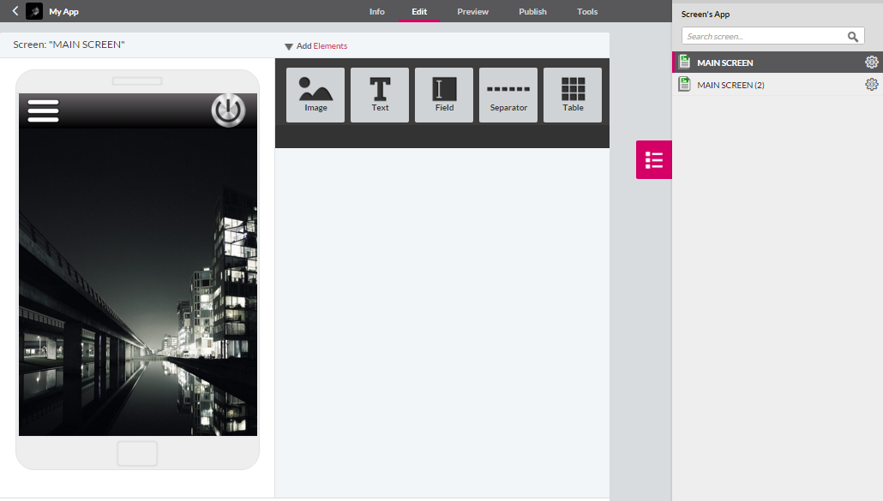This screenshot has width=883, height=501.
Task: Click the phone mockup home button
Action: [x=137, y=453]
